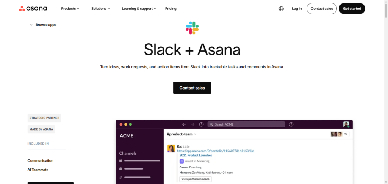The image size is (388, 184).
Task: Open the 2021 Product Launches link
Action: [x=196, y=155]
